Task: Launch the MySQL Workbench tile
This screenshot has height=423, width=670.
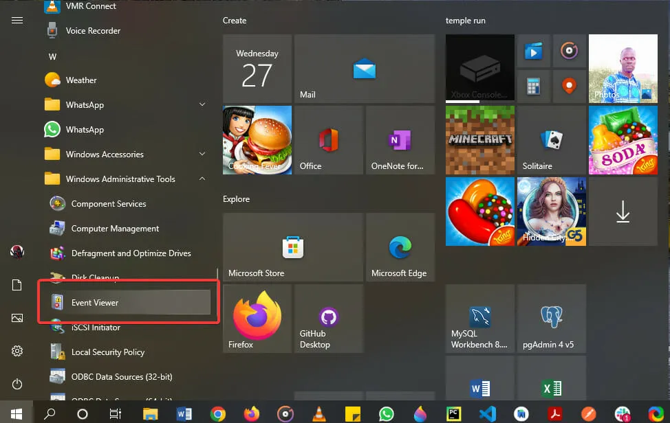Action: (479, 319)
